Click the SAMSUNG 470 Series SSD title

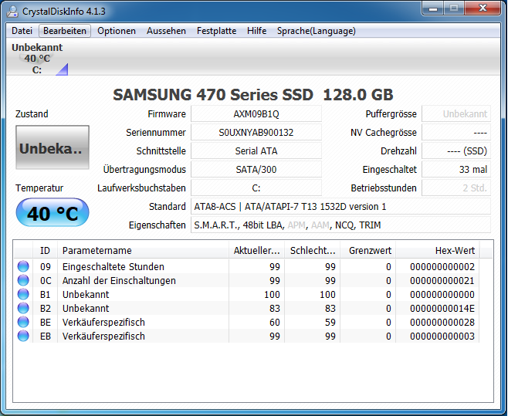pyautogui.click(x=253, y=95)
